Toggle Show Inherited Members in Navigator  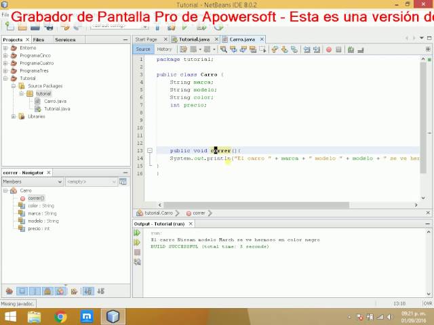9,291
